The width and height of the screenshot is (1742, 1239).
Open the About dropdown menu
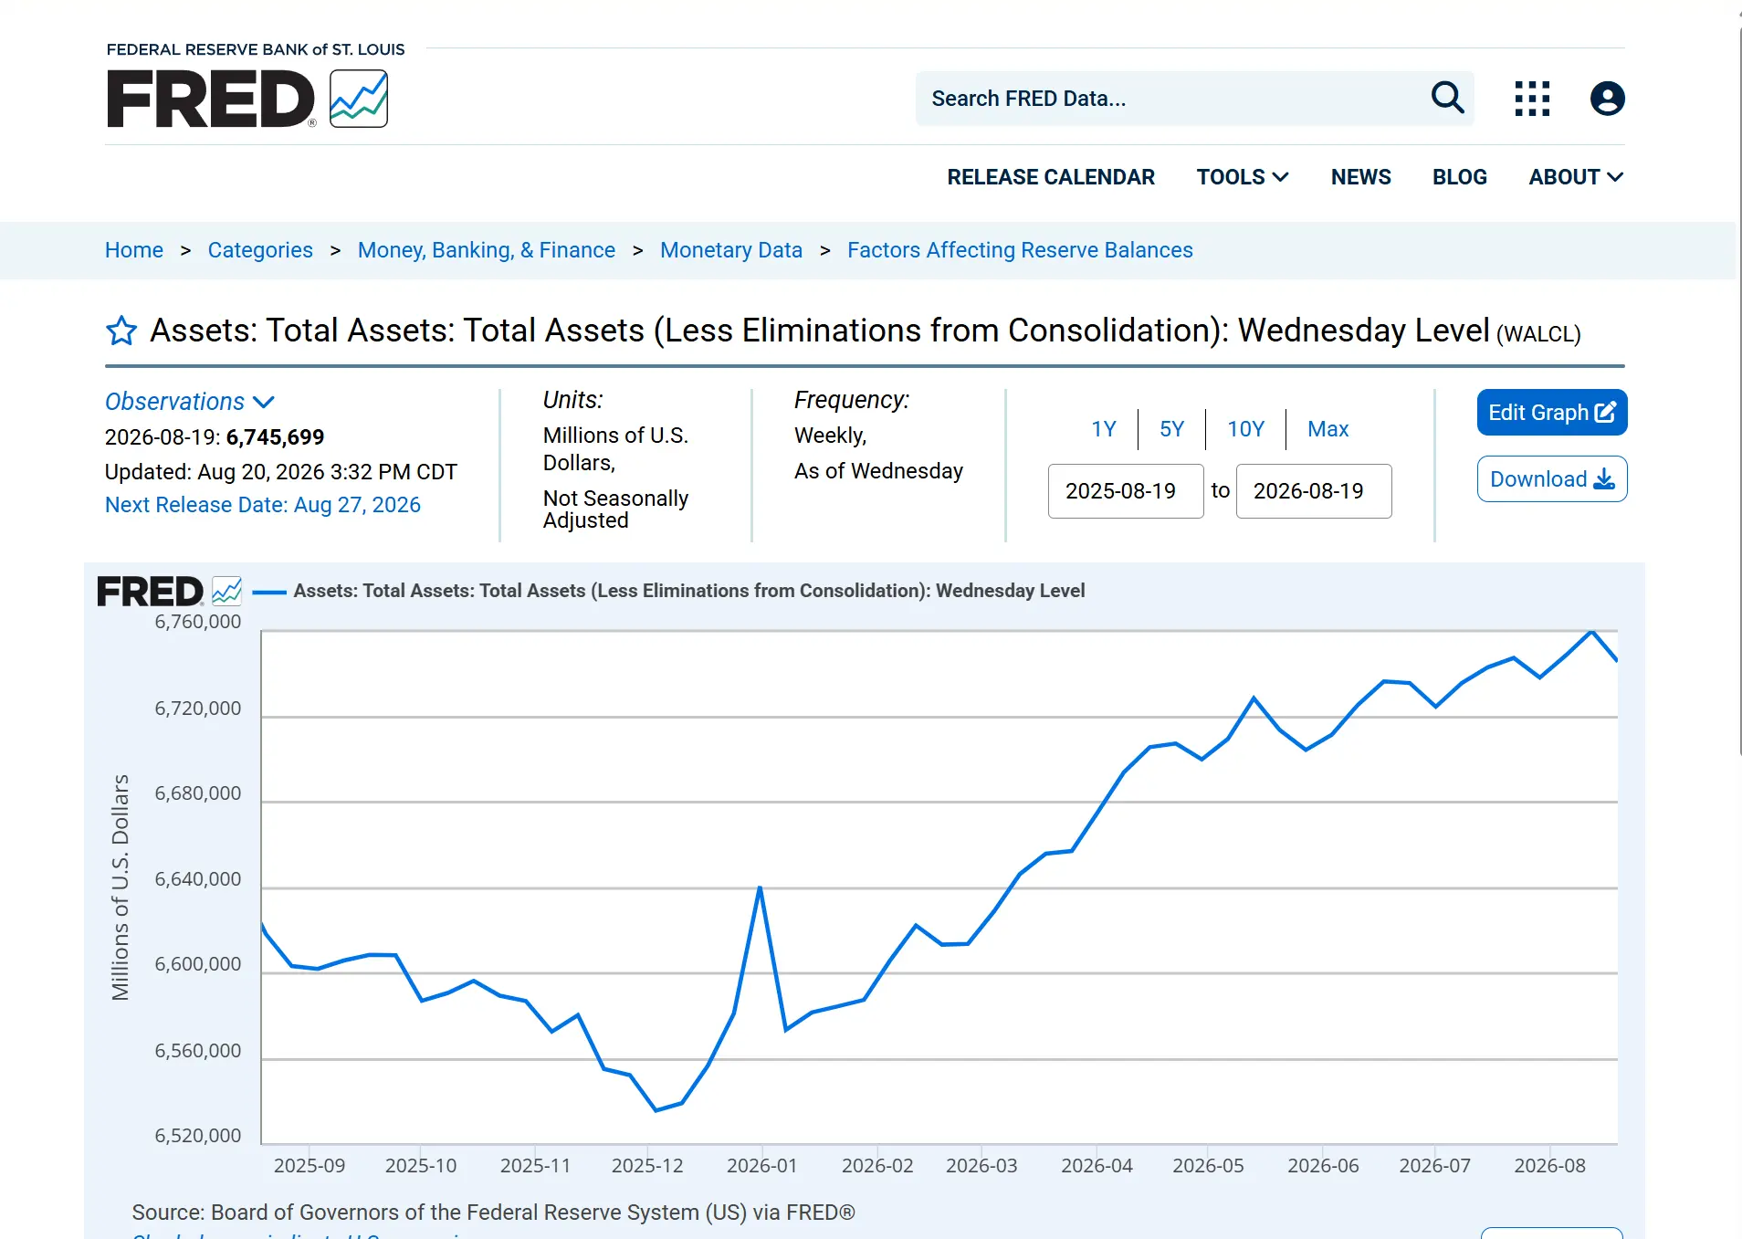point(1576,177)
